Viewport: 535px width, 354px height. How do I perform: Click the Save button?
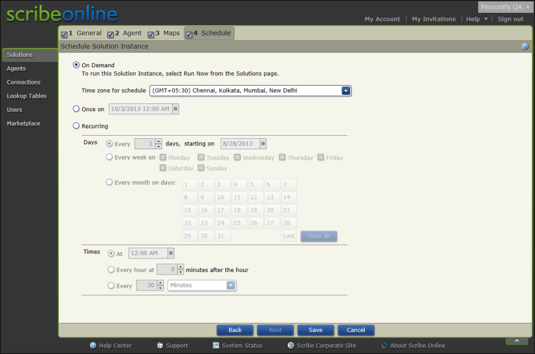click(x=315, y=330)
